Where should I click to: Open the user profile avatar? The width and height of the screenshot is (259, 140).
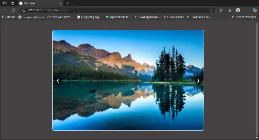238,10
